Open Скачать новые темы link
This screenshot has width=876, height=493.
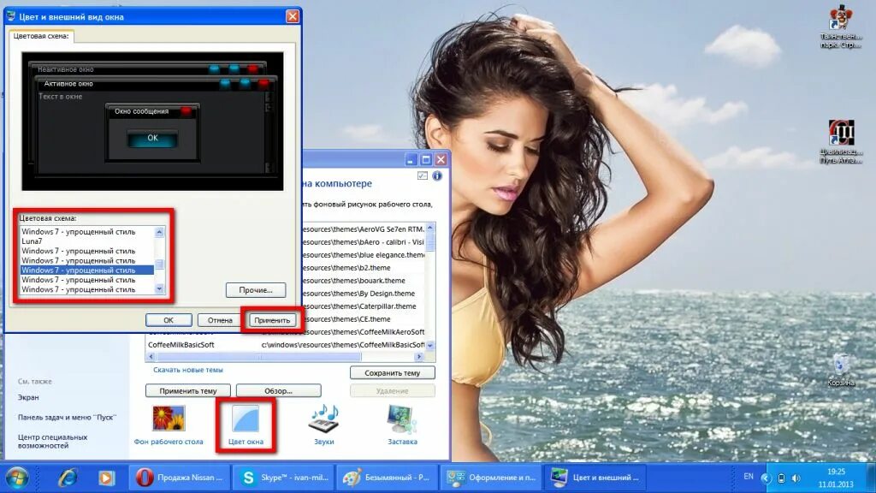(x=187, y=370)
